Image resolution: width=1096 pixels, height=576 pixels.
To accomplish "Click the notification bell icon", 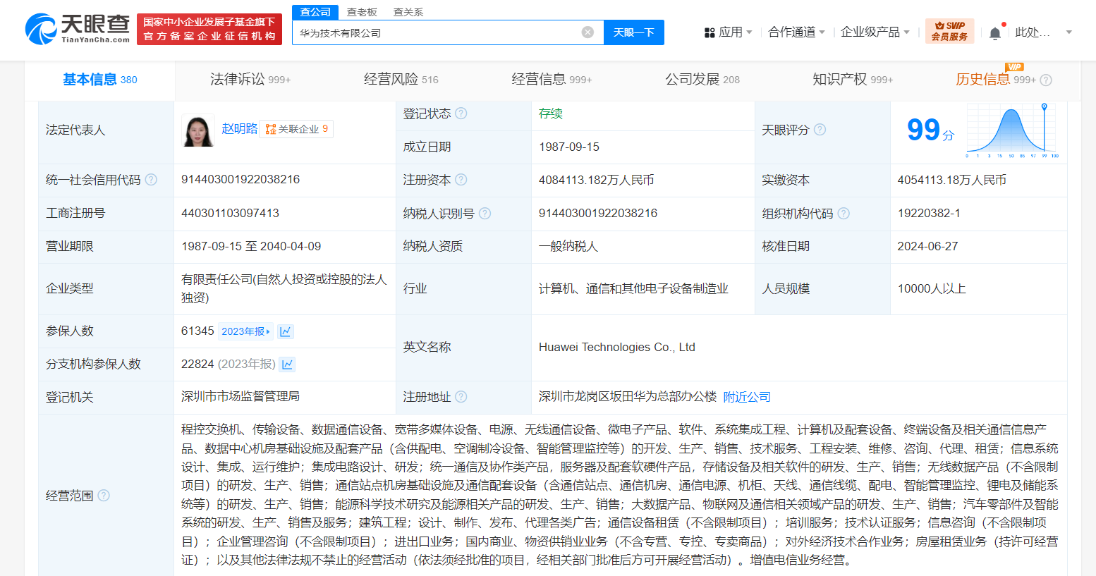I will (996, 32).
